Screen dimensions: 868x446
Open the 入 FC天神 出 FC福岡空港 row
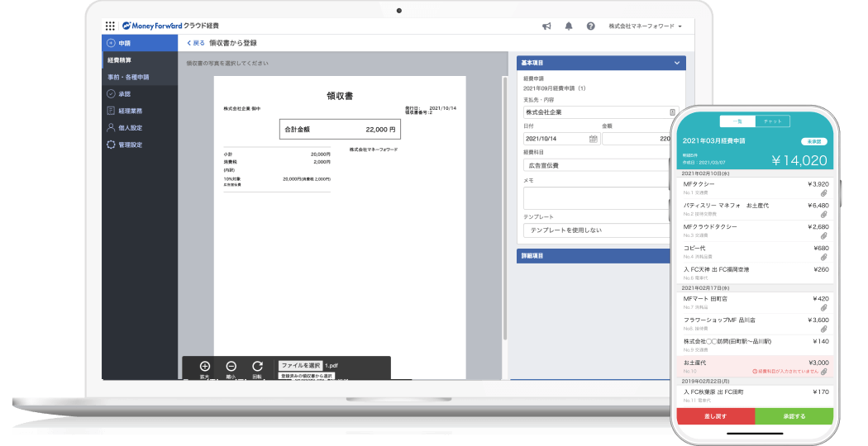[x=756, y=273]
